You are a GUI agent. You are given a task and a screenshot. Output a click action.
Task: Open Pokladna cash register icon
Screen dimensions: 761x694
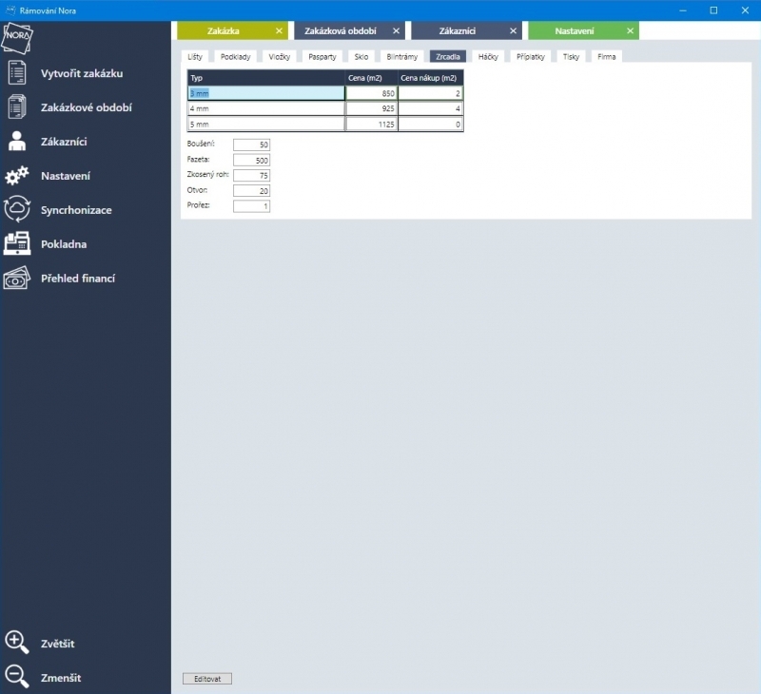click(x=17, y=244)
